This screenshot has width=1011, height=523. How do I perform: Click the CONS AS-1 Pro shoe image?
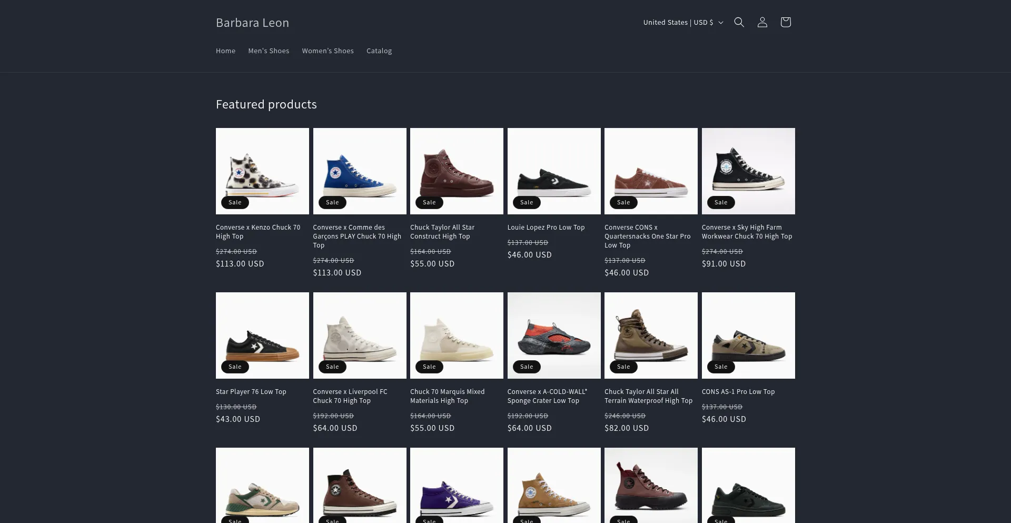pyautogui.click(x=748, y=335)
